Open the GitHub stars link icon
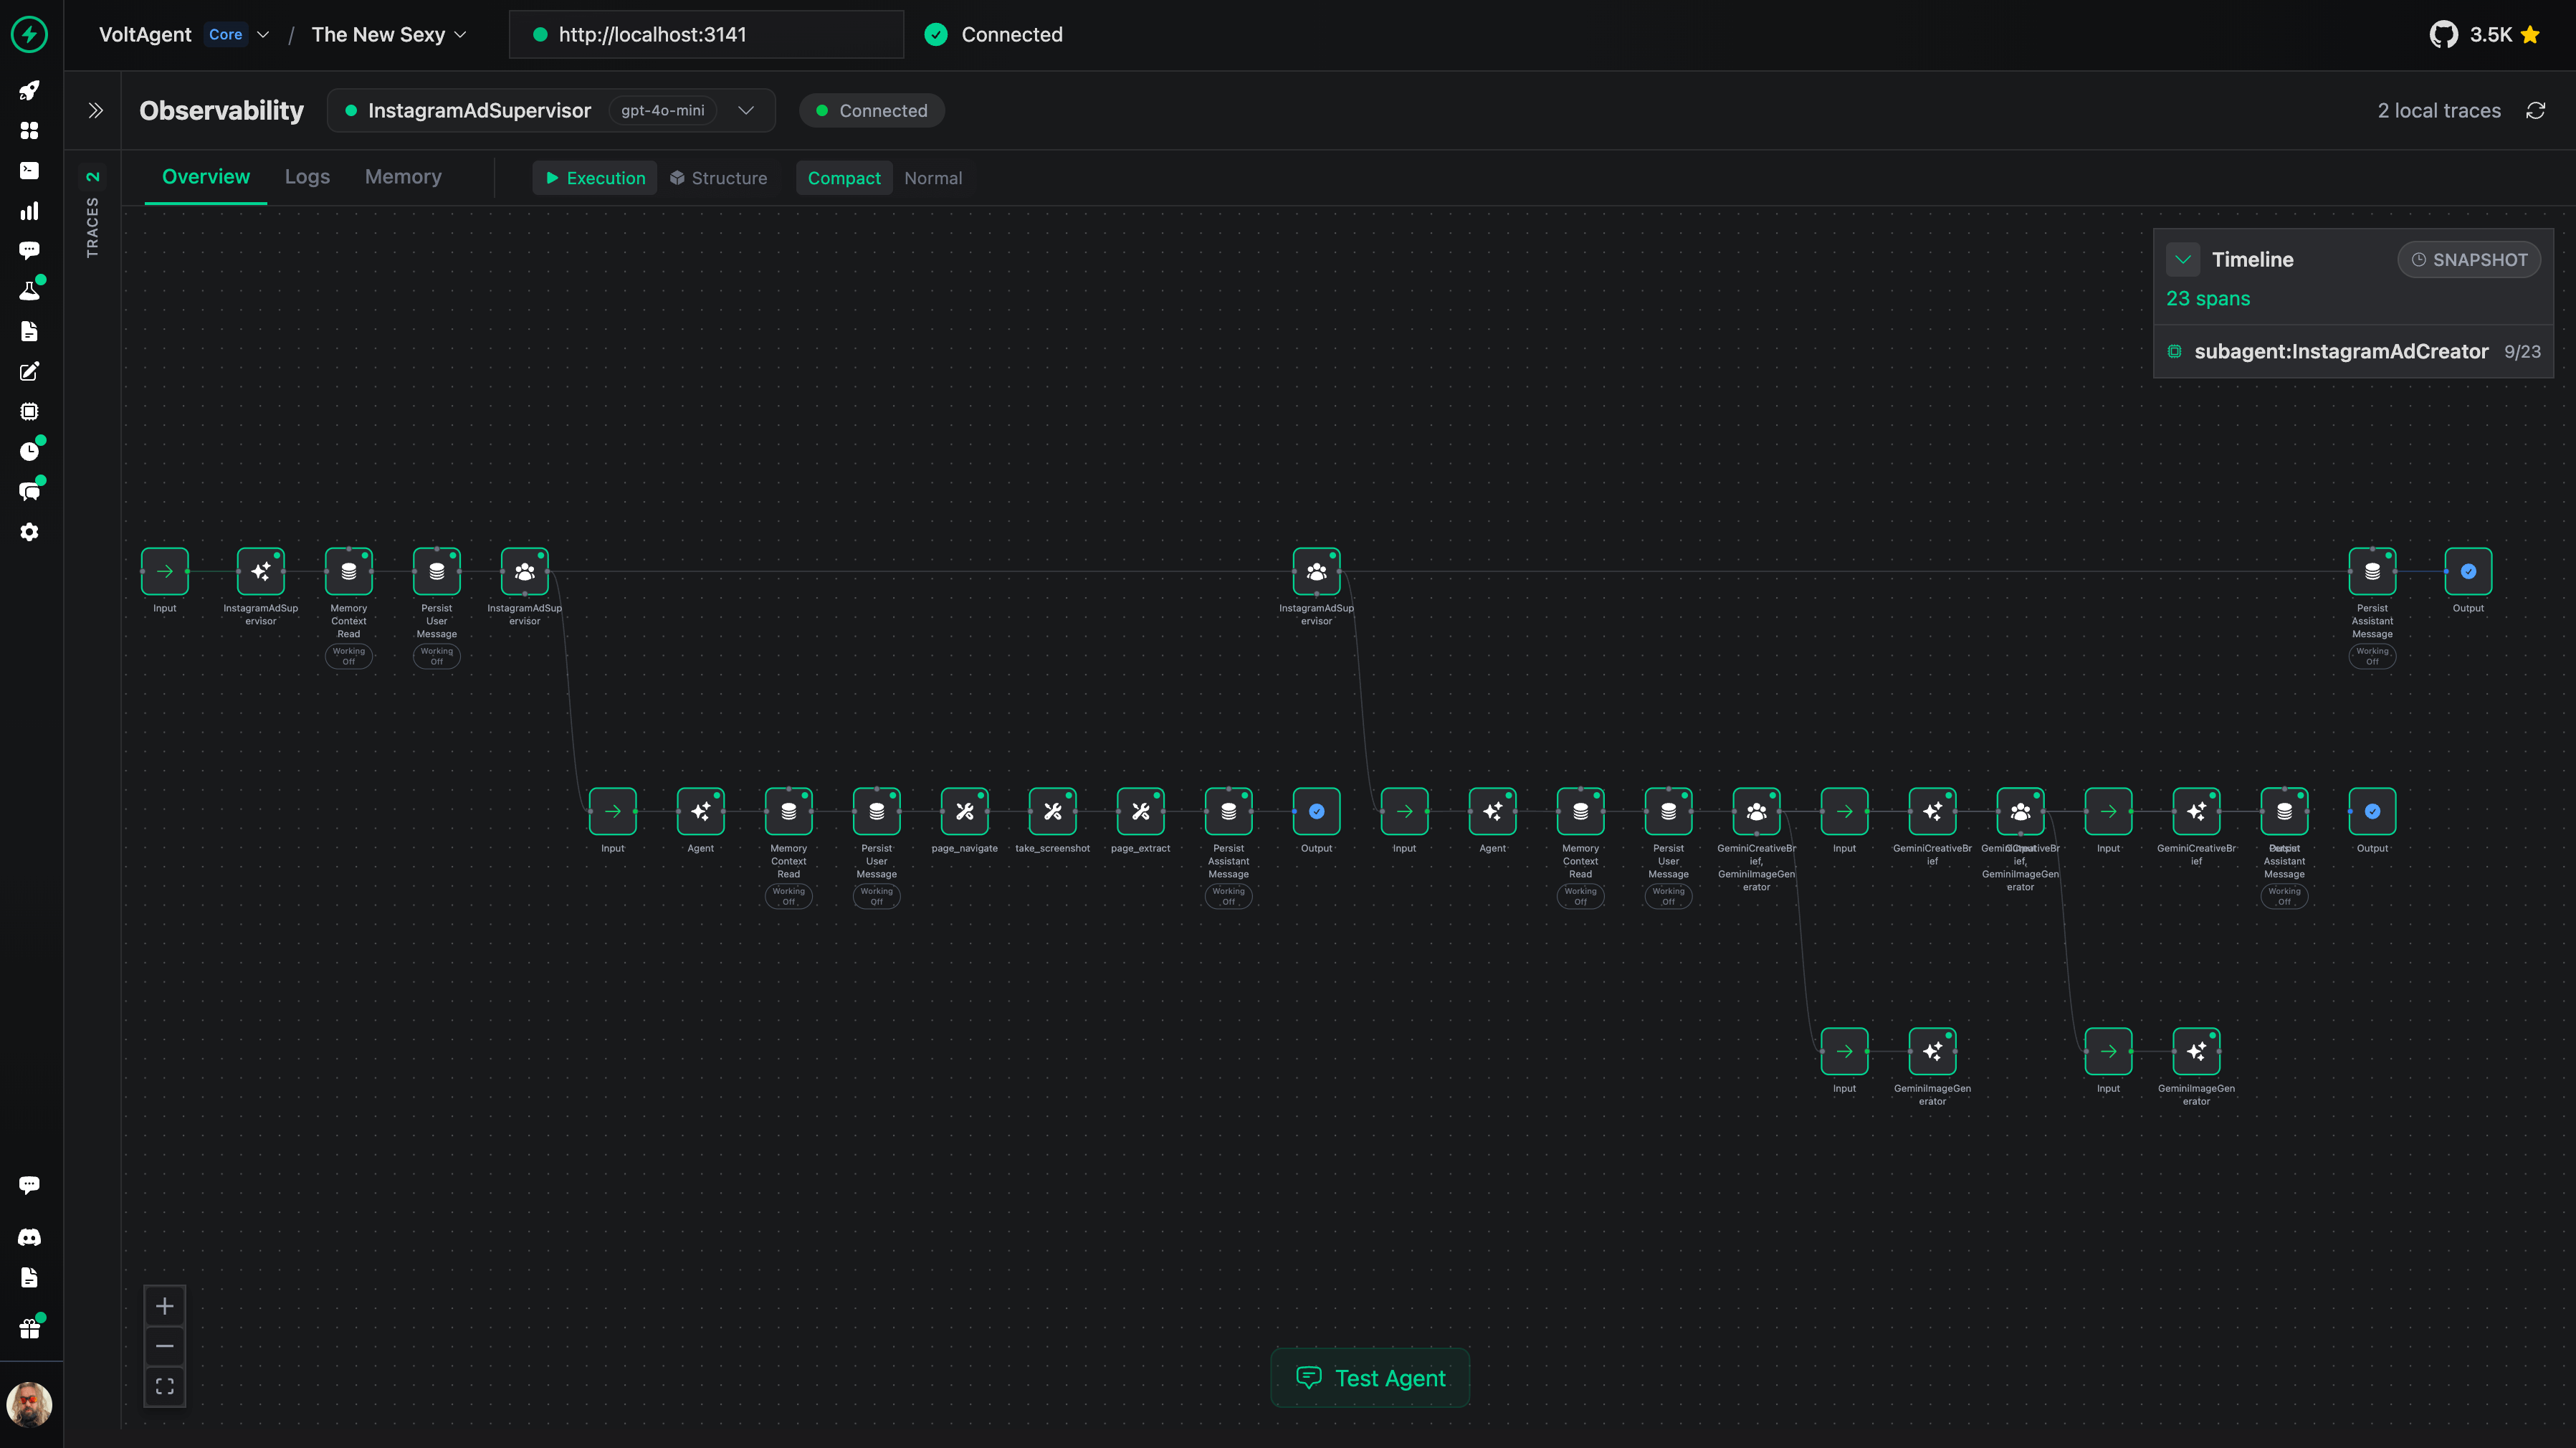Image resolution: width=2576 pixels, height=1448 pixels. click(x=2443, y=35)
